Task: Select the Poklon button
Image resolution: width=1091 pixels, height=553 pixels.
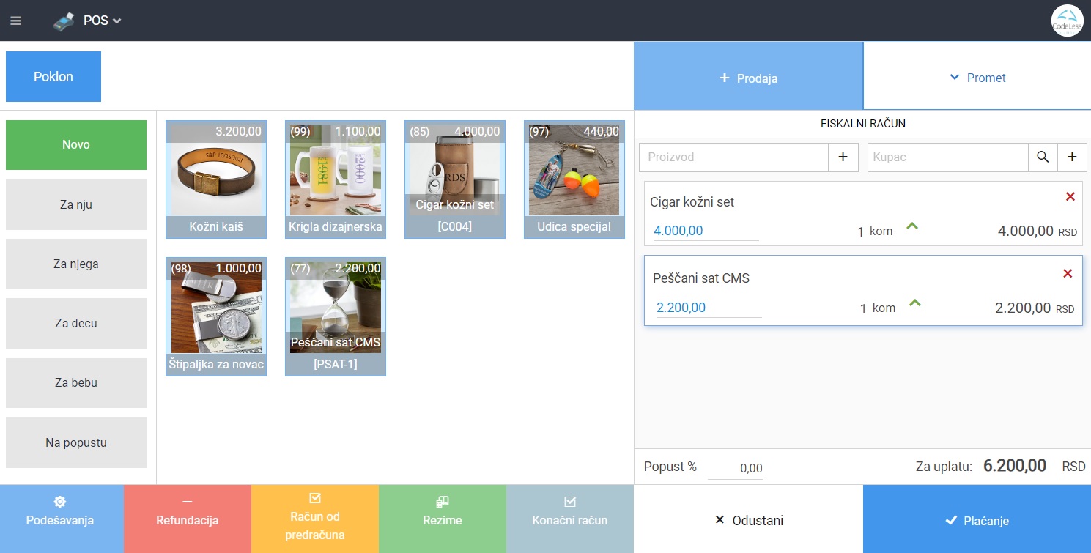Action: click(x=53, y=76)
